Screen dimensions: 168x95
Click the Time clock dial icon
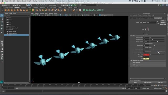tap(147, 29)
